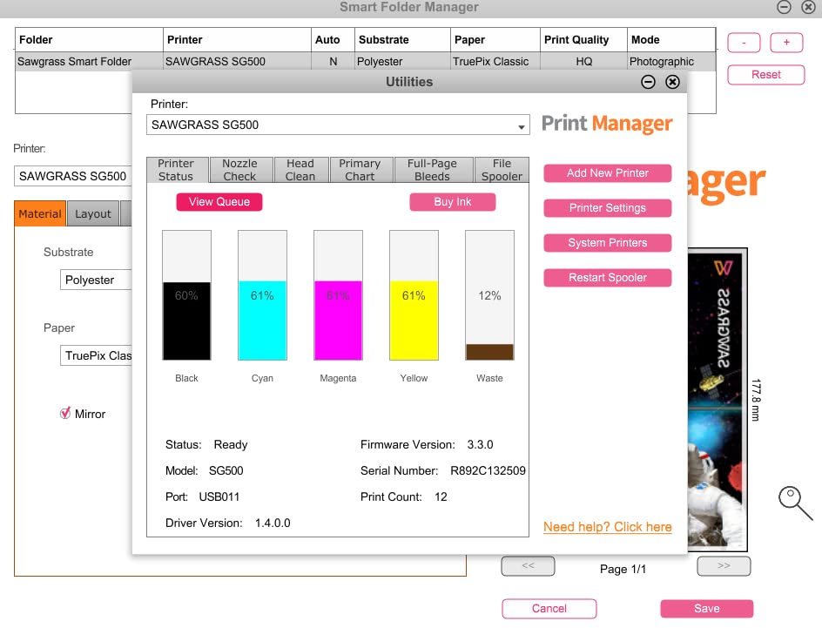Click the Buy Ink button

(x=453, y=202)
